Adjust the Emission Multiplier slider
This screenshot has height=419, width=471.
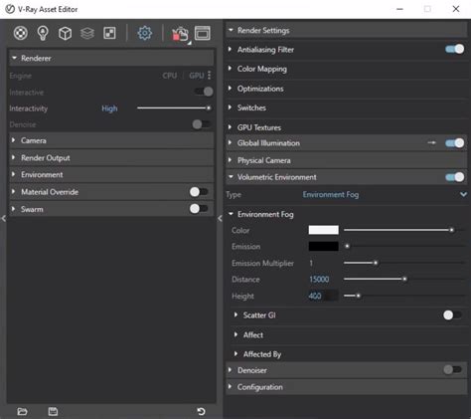click(404, 263)
